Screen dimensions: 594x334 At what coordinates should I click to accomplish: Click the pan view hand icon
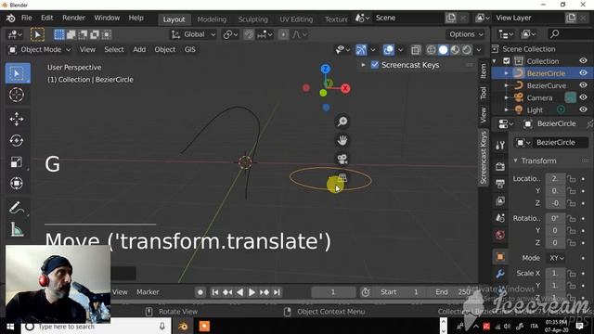click(342, 140)
